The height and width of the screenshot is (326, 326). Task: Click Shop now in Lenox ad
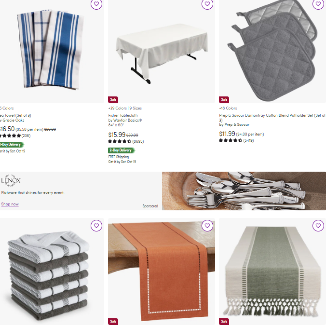[x=10, y=204]
